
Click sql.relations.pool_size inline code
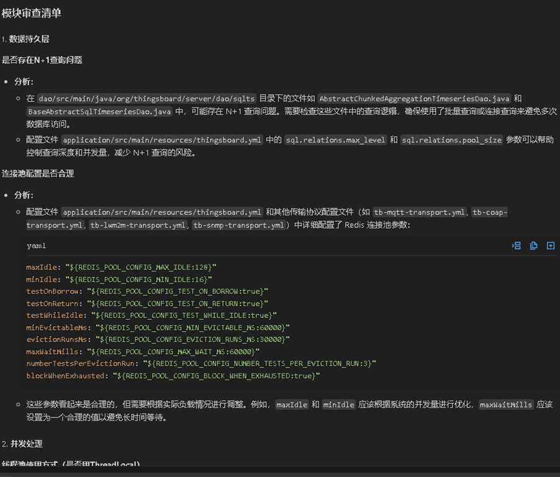tap(452, 140)
